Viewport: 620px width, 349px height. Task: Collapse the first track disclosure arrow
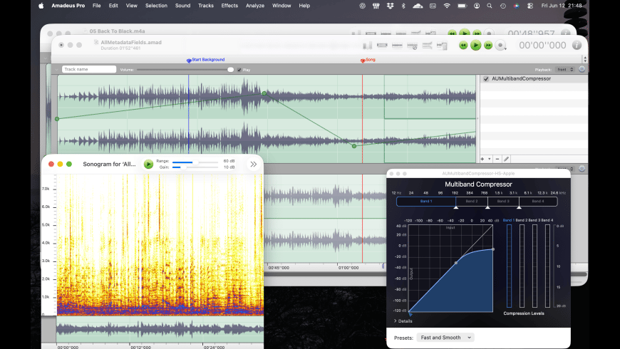coord(56,69)
